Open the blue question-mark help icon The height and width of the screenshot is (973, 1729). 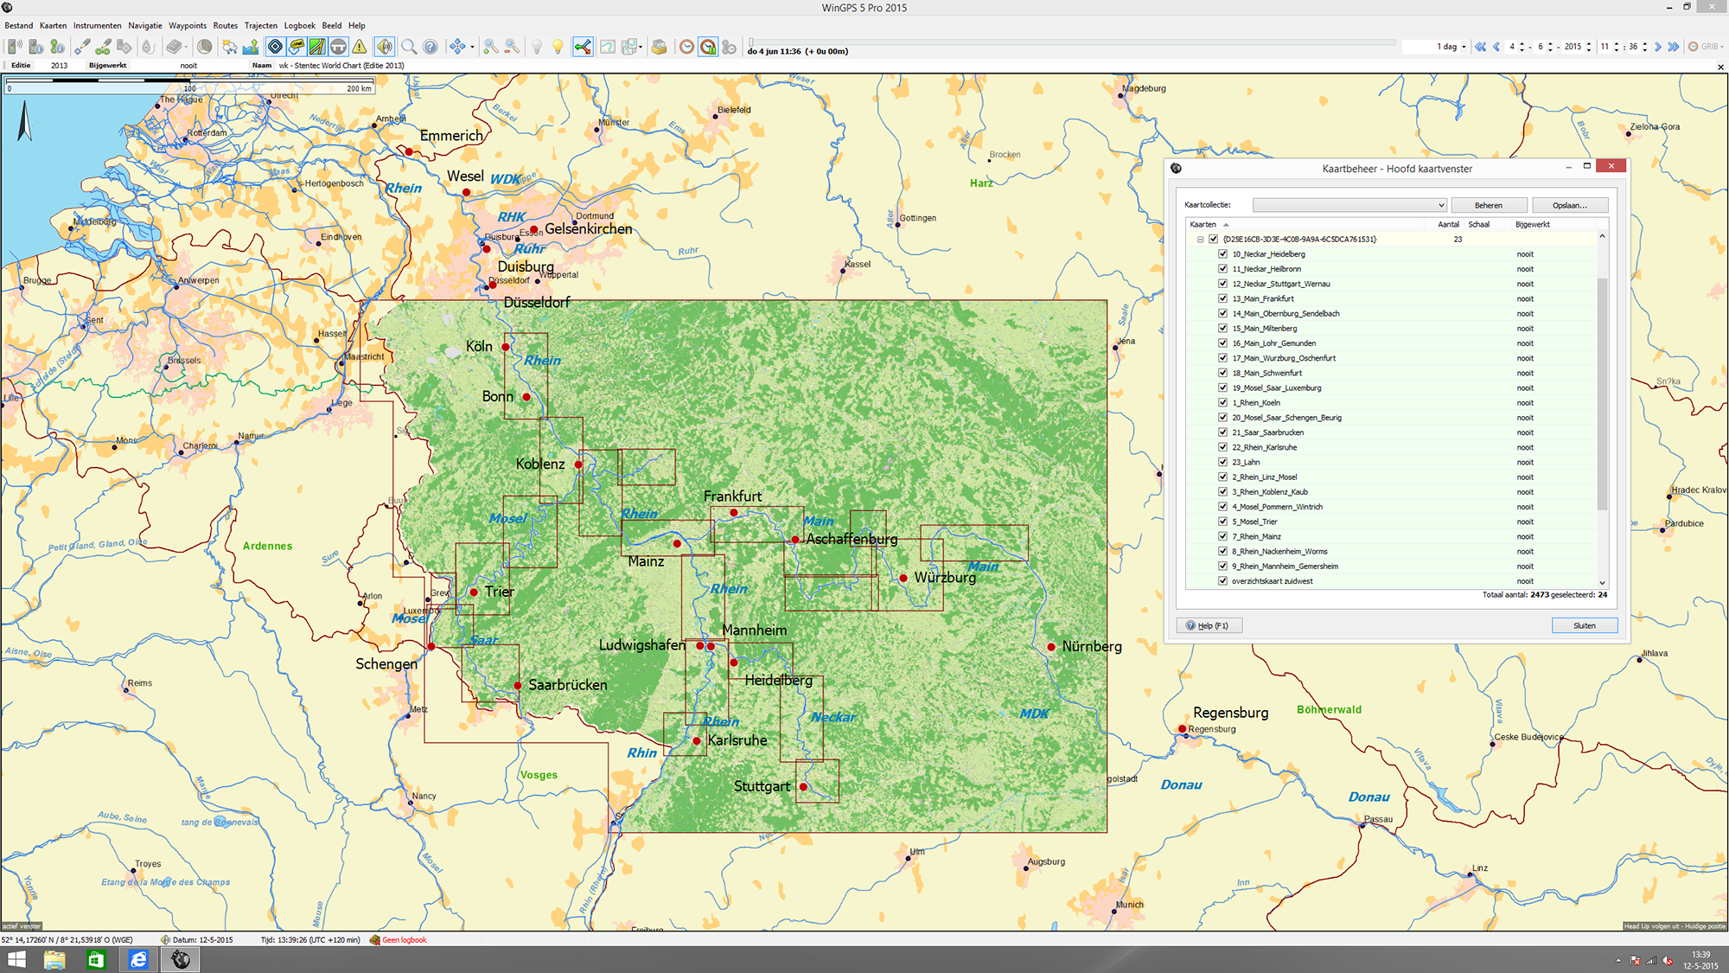click(430, 47)
